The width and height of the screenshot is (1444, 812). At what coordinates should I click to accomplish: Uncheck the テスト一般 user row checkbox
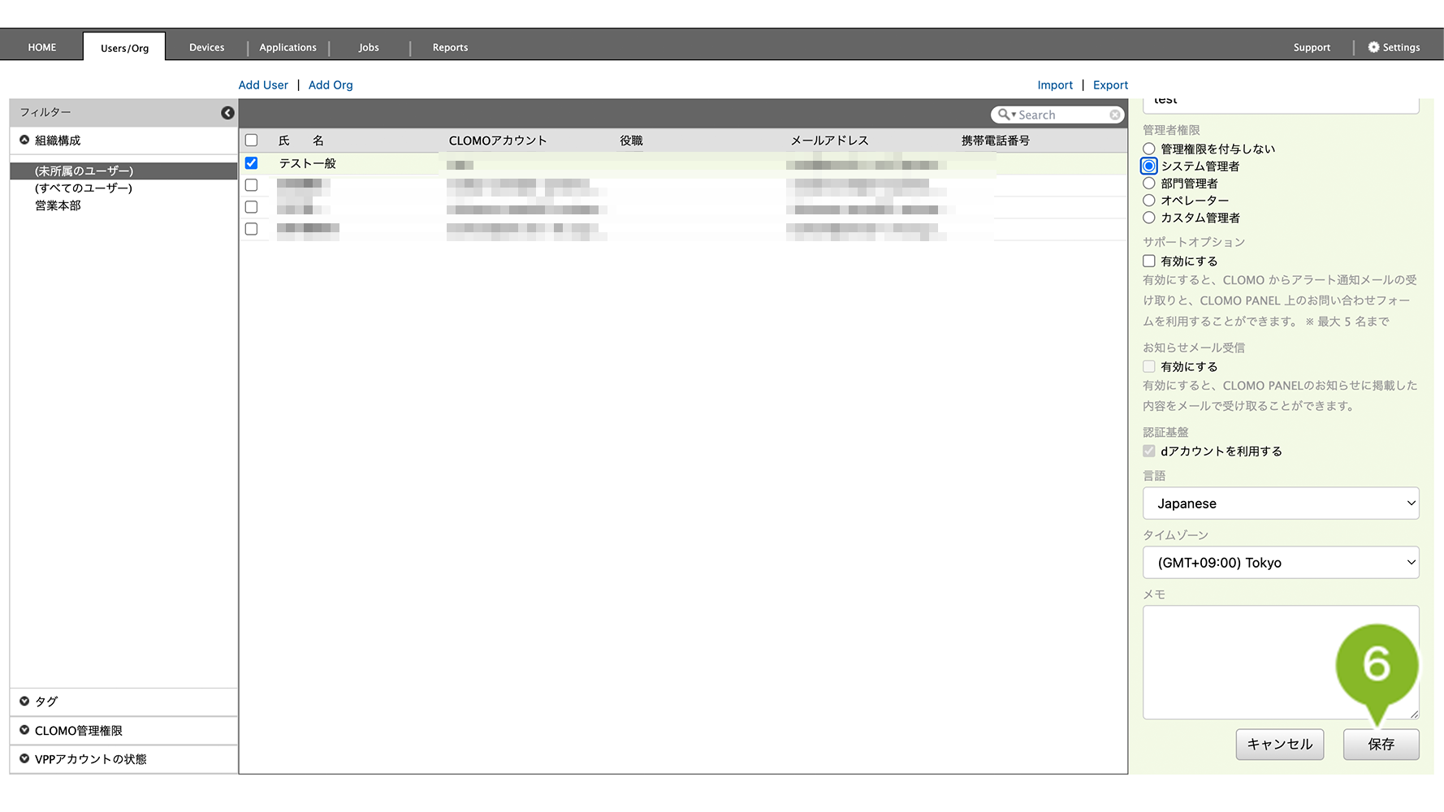click(252, 163)
